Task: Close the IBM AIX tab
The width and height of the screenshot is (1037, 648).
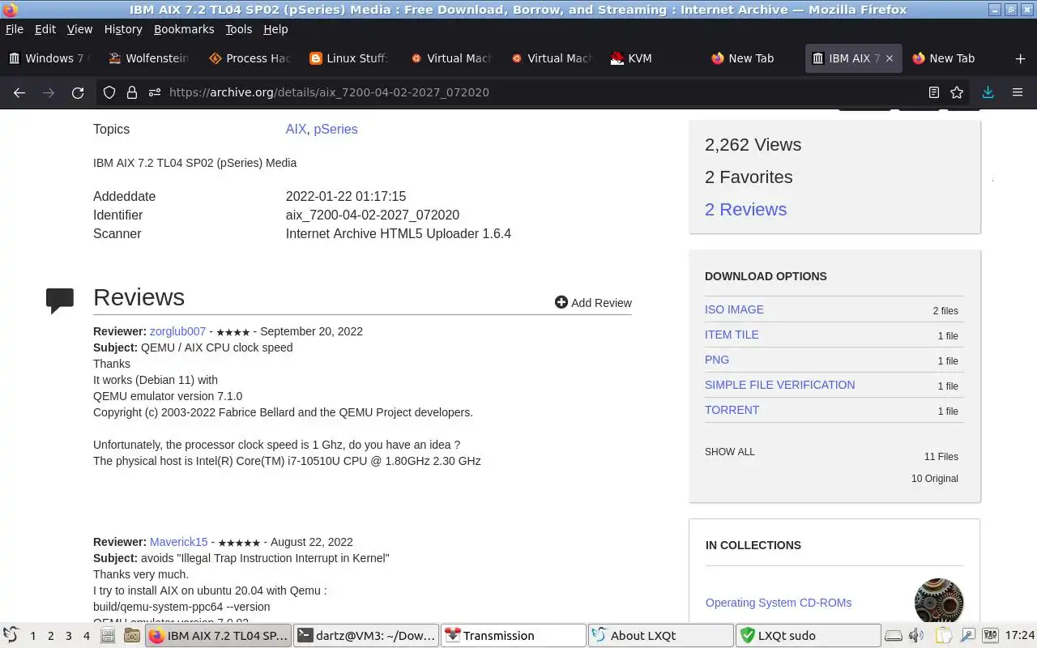Action: pyautogui.click(x=889, y=58)
